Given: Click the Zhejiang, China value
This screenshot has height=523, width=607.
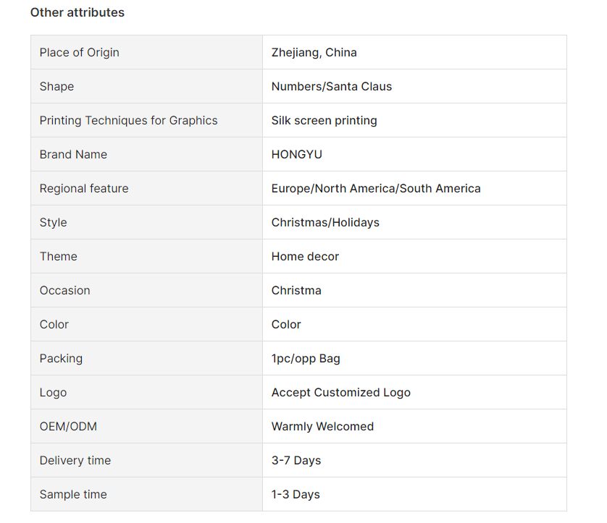Looking at the screenshot, I should [x=314, y=53].
